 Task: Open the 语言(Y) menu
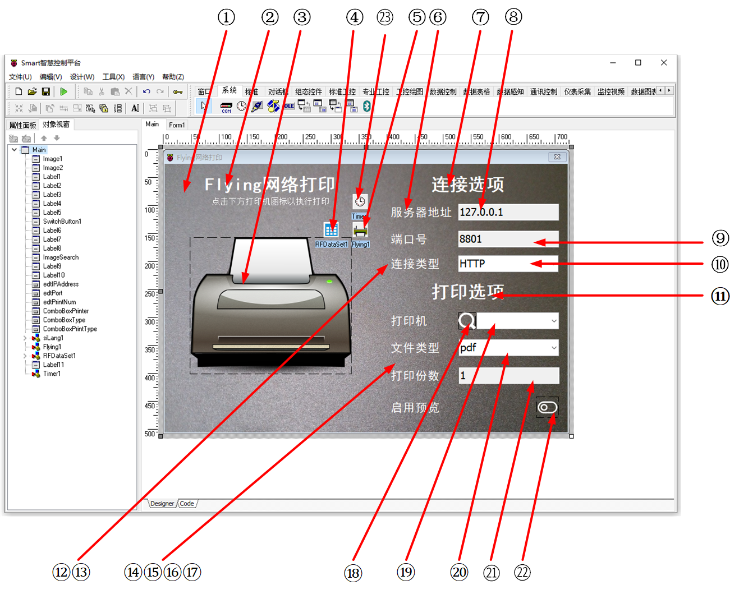click(x=143, y=77)
